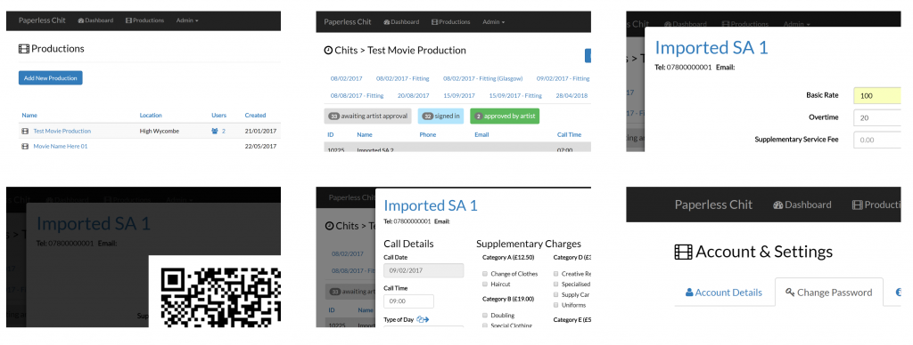Click the clock icon before Chits heading
This screenshot has width=913, height=345.
point(328,51)
